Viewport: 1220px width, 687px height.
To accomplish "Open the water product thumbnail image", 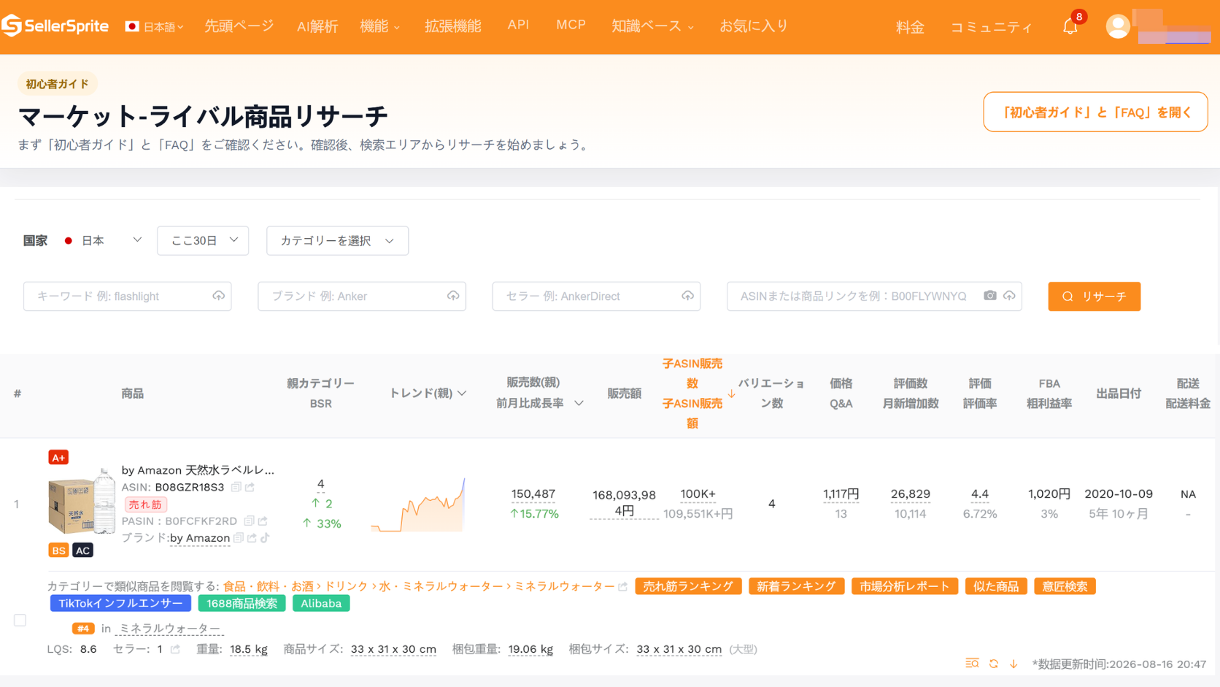I will coord(82,503).
